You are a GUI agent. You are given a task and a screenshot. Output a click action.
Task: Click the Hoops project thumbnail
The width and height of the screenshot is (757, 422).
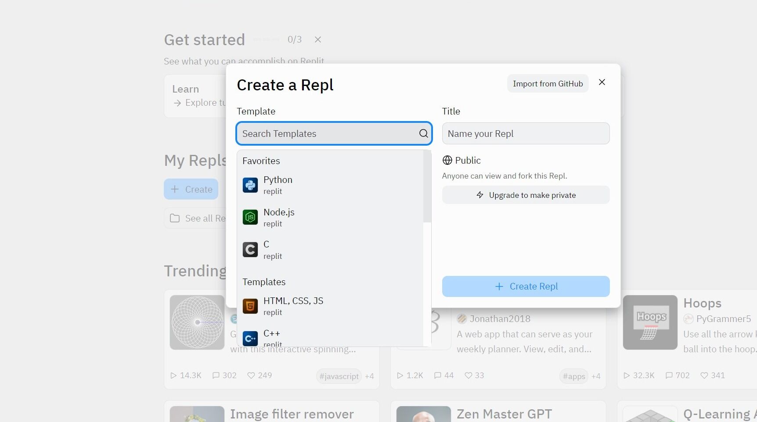click(650, 322)
